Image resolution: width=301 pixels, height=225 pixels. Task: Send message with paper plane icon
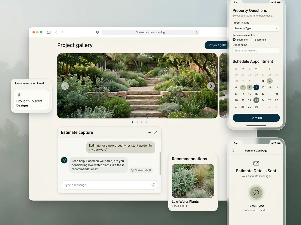tap(153, 185)
